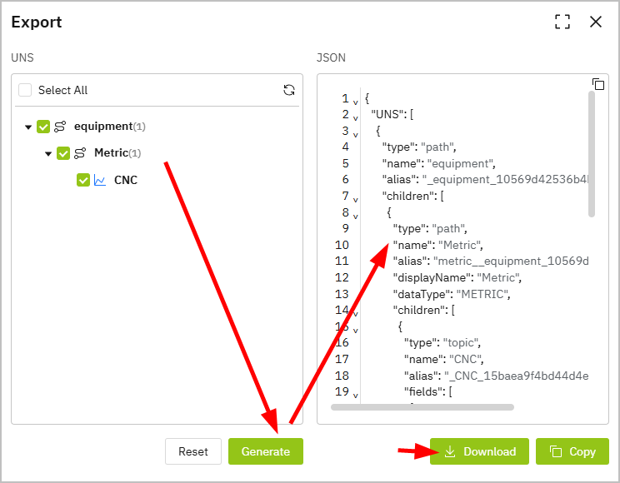Fold the children array at line 7

(x=355, y=199)
